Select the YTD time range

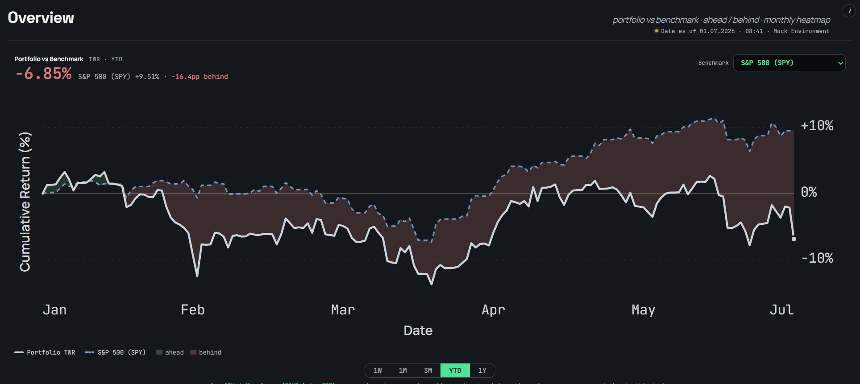point(455,370)
